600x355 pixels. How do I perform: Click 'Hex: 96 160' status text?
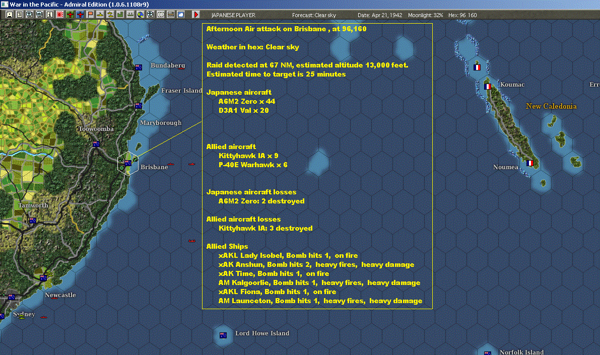pyautogui.click(x=462, y=15)
